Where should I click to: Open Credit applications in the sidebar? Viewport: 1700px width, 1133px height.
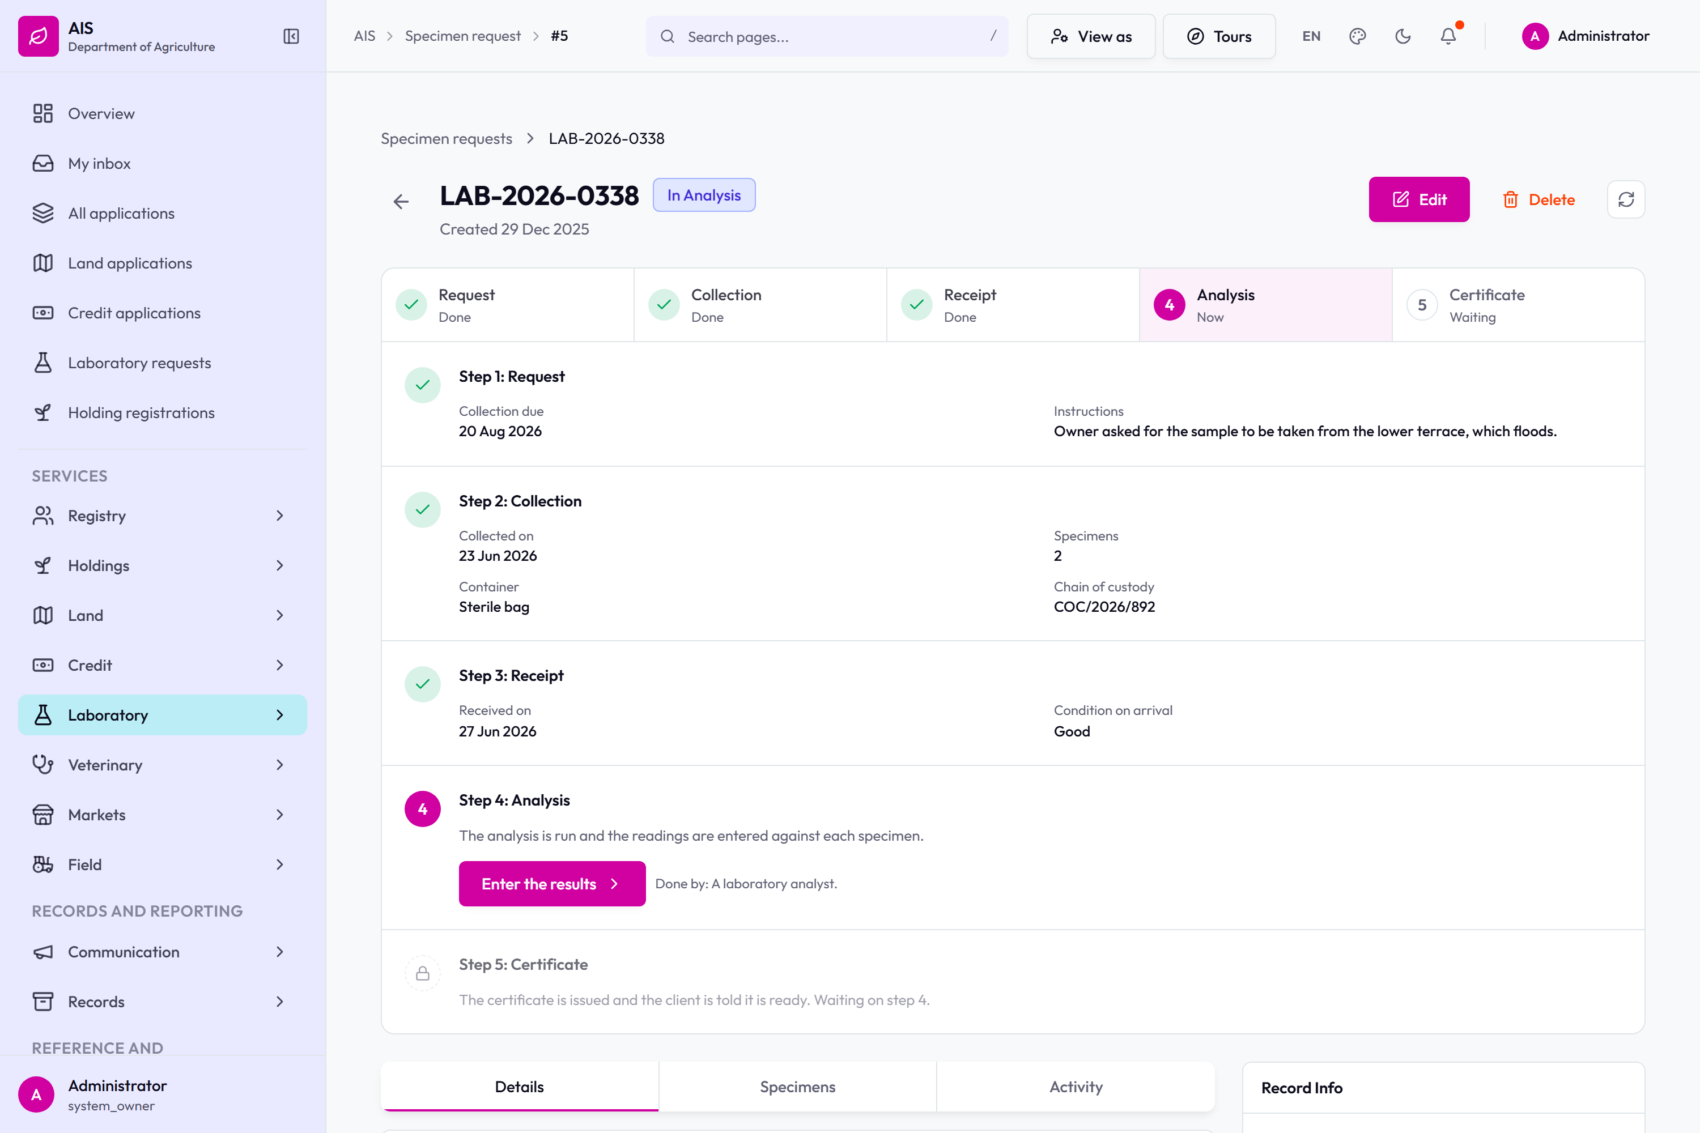point(163,313)
